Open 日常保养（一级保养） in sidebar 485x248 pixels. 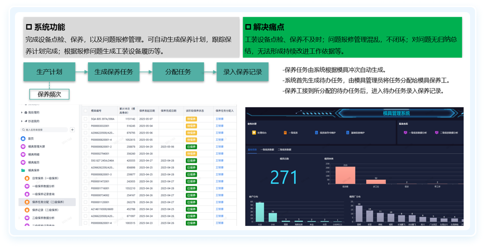(x=45, y=178)
